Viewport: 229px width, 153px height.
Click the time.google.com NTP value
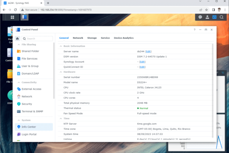(147, 124)
